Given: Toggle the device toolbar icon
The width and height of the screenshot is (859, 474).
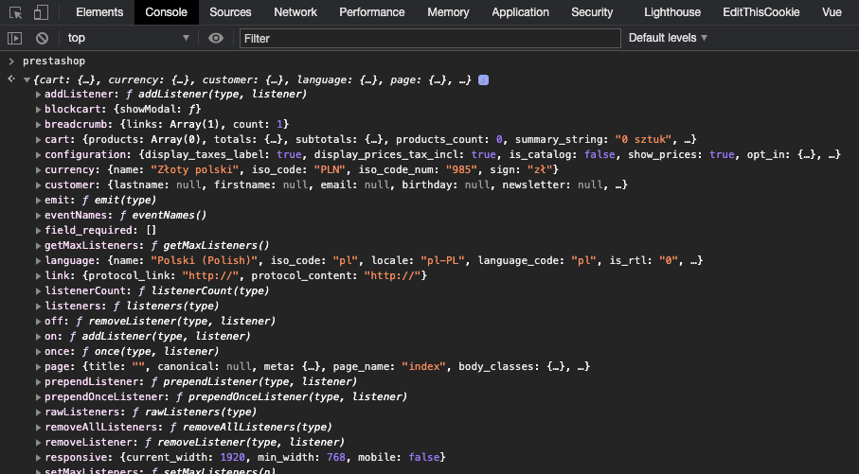Looking at the screenshot, I should (41, 12).
